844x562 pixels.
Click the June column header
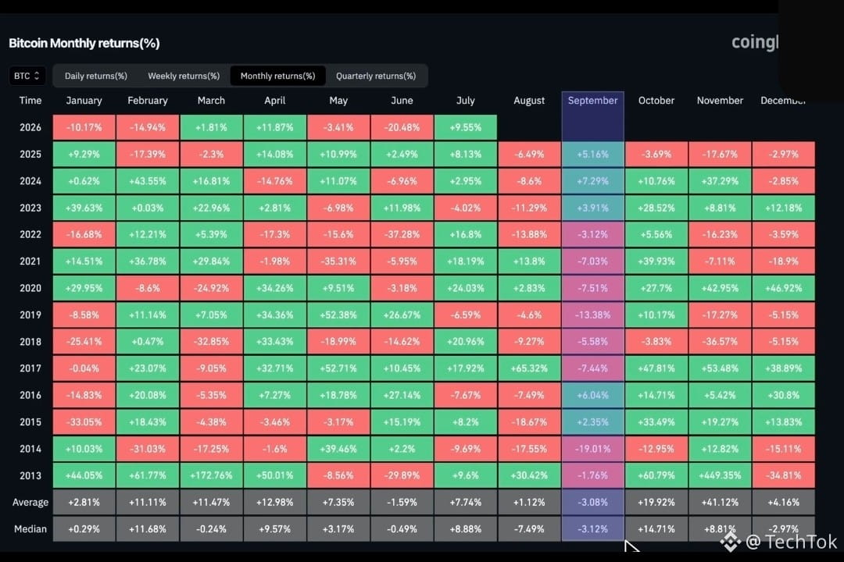coord(402,101)
